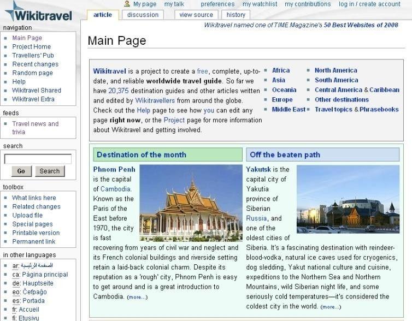Click the Phnom Penh temple photo
The width and height of the screenshot is (412, 321).
[x=191, y=203]
